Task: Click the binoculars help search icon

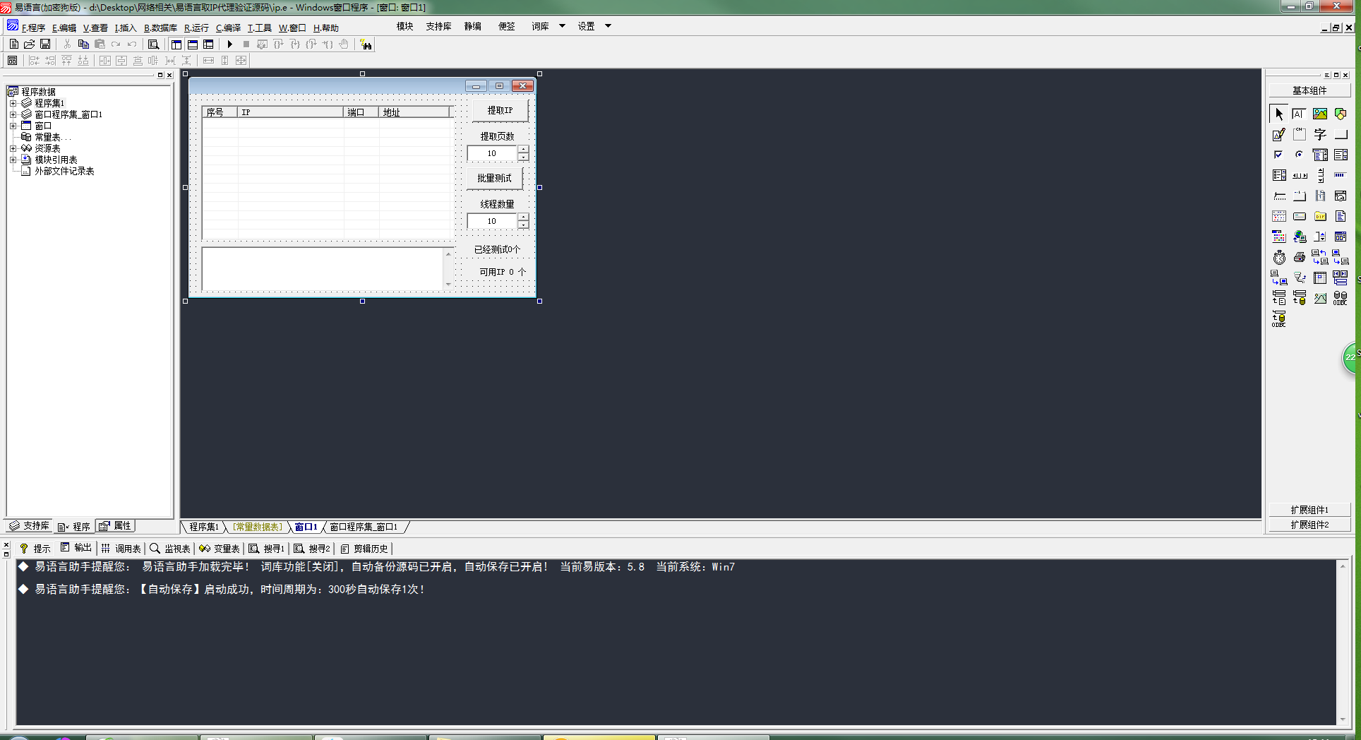Action: 366,44
